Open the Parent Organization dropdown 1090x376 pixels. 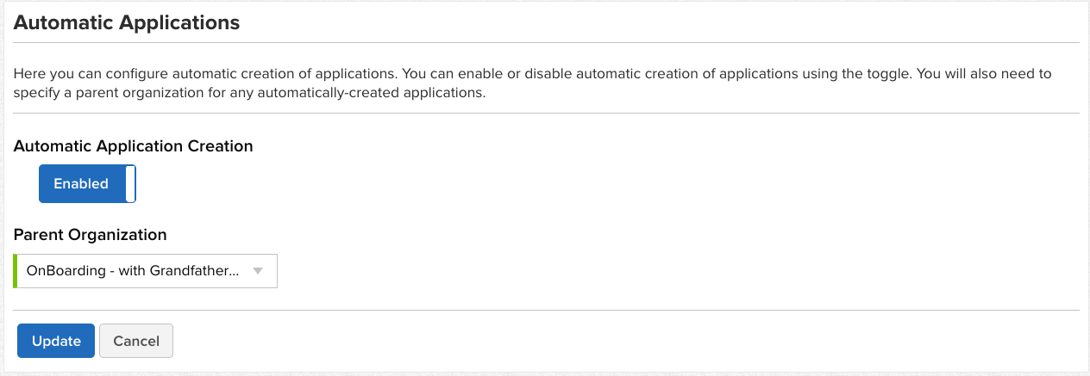click(x=146, y=271)
